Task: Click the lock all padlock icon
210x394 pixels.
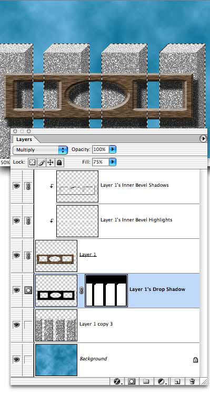Action: click(59, 163)
